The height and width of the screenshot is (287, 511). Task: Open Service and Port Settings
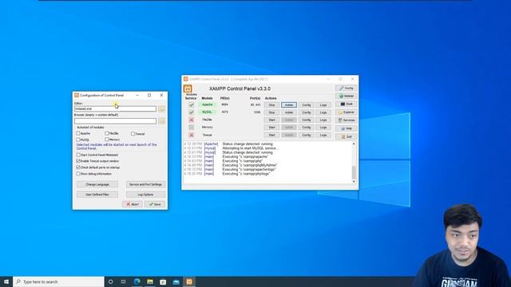(145, 184)
